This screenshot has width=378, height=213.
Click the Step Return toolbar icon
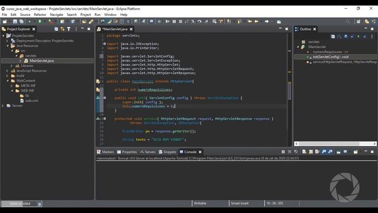(x=206, y=21)
